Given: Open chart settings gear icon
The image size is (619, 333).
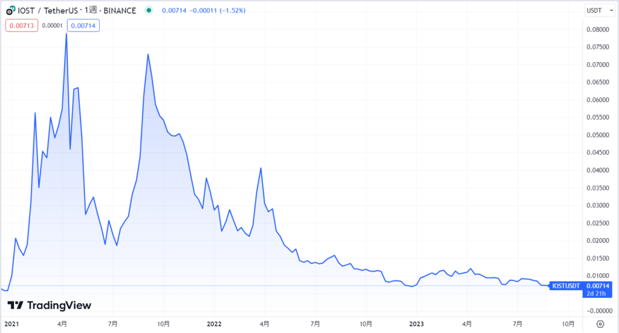Looking at the screenshot, I should pos(600,324).
